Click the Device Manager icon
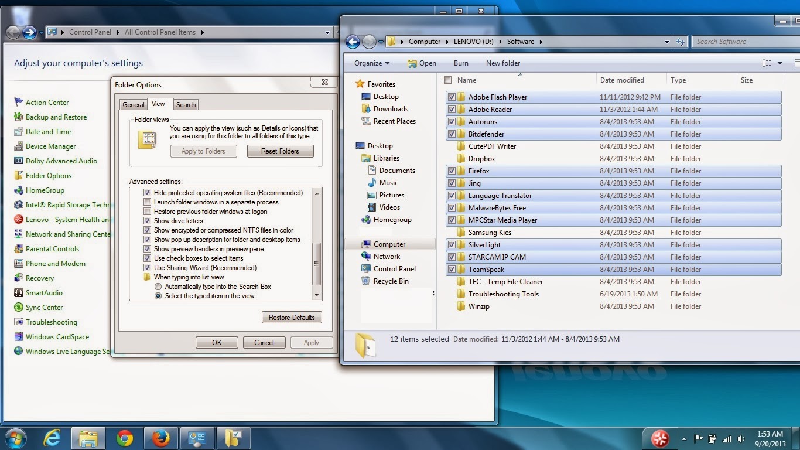Image resolution: width=800 pixels, height=450 pixels. pyautogui.click(x=19, y=146)
